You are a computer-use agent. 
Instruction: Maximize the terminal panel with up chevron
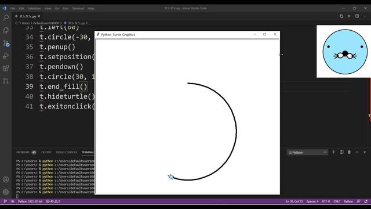pos(357,152)
